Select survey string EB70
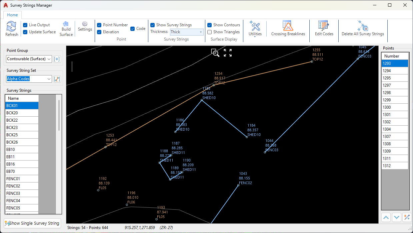Image resolution: width=413 pixels, height=233 pixels. point(22,172)
